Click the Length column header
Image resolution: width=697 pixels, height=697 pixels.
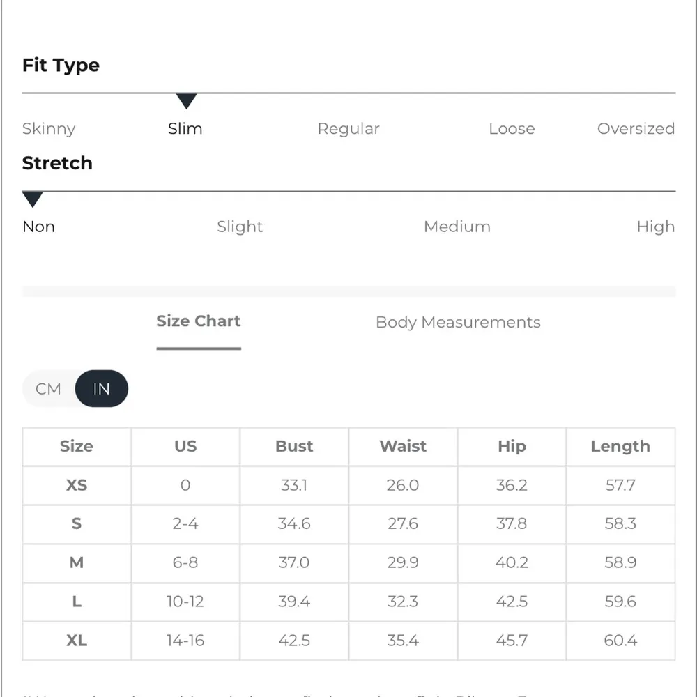pyautogui.click(x=620, y=446)
